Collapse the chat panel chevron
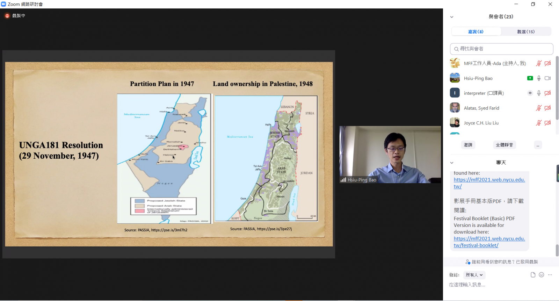 point(452,163)
